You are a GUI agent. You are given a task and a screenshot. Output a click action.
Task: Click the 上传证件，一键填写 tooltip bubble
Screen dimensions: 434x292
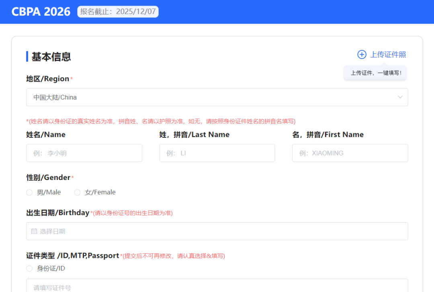(x=375, y=73)
